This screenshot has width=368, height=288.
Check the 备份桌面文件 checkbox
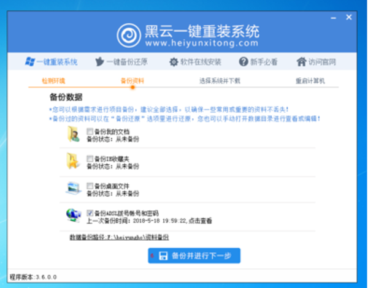[x=90, y=186]
